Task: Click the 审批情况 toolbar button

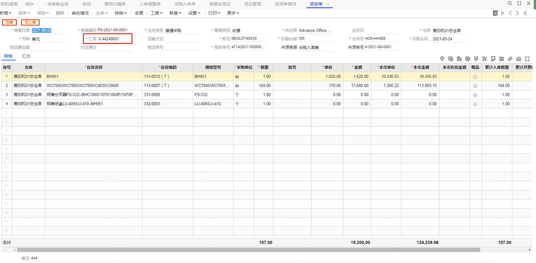Action: pyautogui.click(x=80, y=13)
